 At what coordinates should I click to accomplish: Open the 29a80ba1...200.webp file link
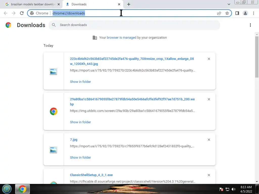coord(132,102)
